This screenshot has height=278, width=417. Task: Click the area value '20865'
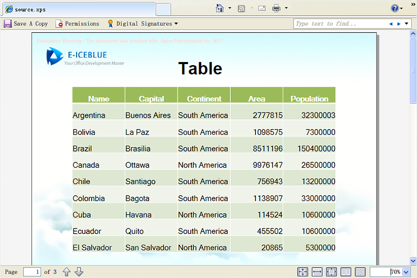click(272, 248)
